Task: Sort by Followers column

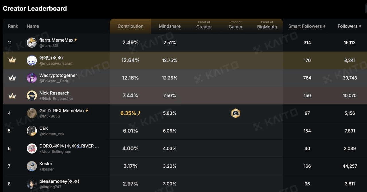Action: pos(349,26)
